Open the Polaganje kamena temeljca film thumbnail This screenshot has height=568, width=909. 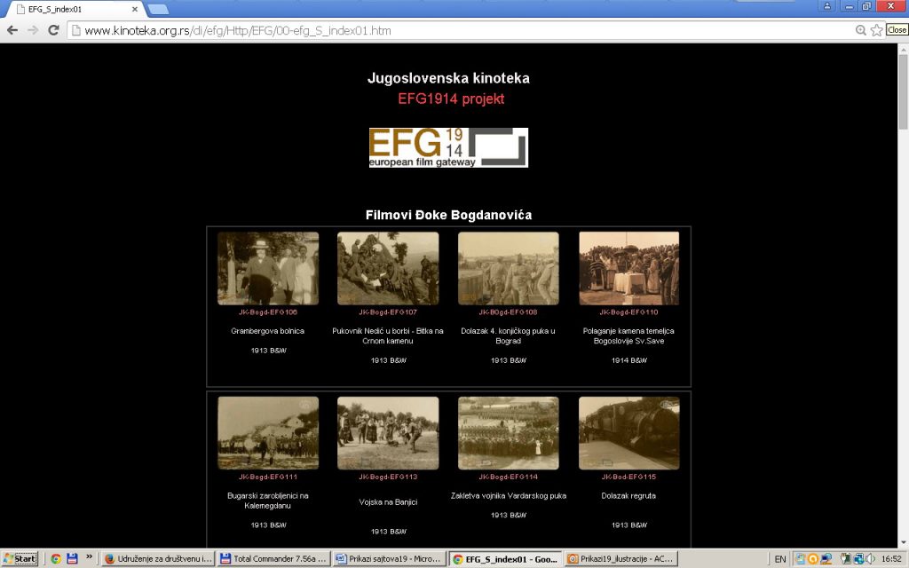point(628,268)
